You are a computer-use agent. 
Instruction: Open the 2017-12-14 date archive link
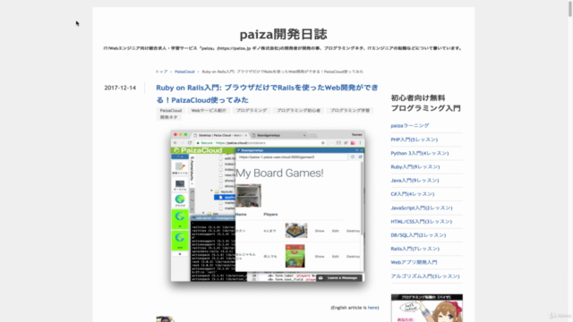[120, 88]
